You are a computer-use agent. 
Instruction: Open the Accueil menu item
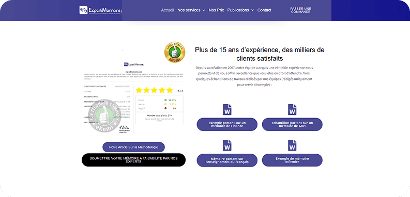click(x=168, y=10)
